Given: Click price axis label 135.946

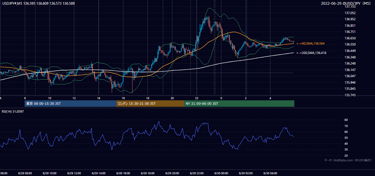Looking at the screenshot, I should click(350, 82).
